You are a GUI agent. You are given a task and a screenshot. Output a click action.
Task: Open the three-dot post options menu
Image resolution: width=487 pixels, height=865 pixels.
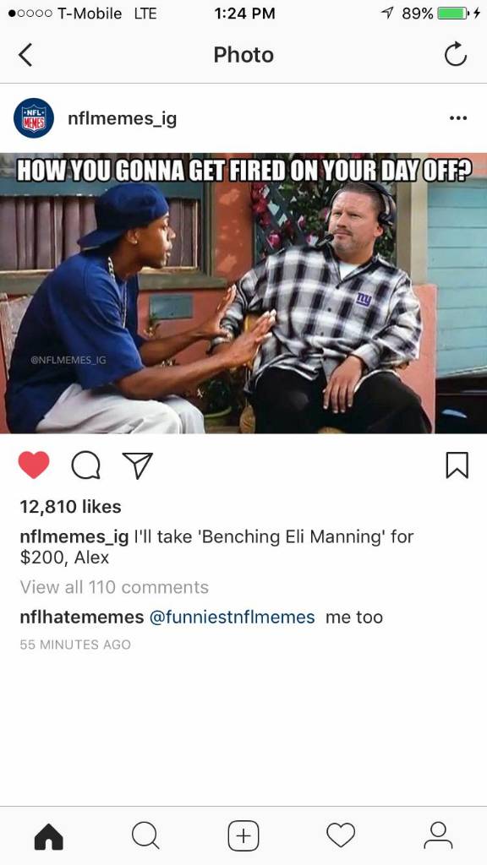coord(457,118)
